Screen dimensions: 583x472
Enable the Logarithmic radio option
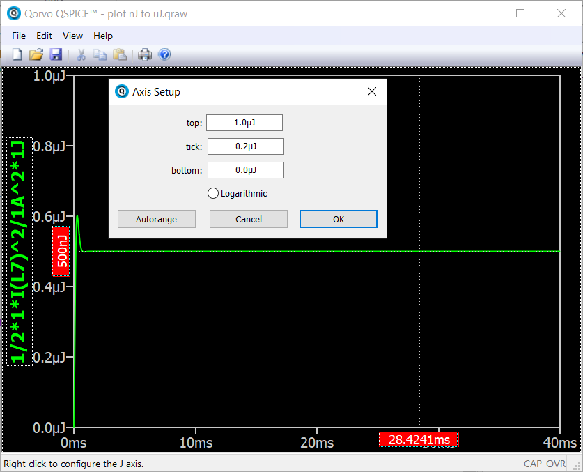[x=213, y=193]
